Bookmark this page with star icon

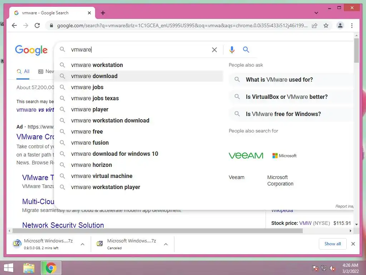[326, 25]
